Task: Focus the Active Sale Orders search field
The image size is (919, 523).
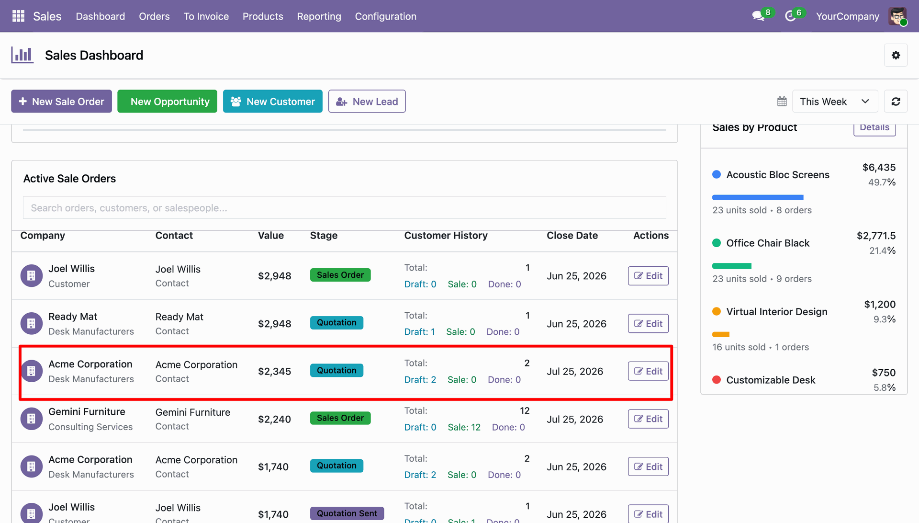Action: click(x=345, y=208)
